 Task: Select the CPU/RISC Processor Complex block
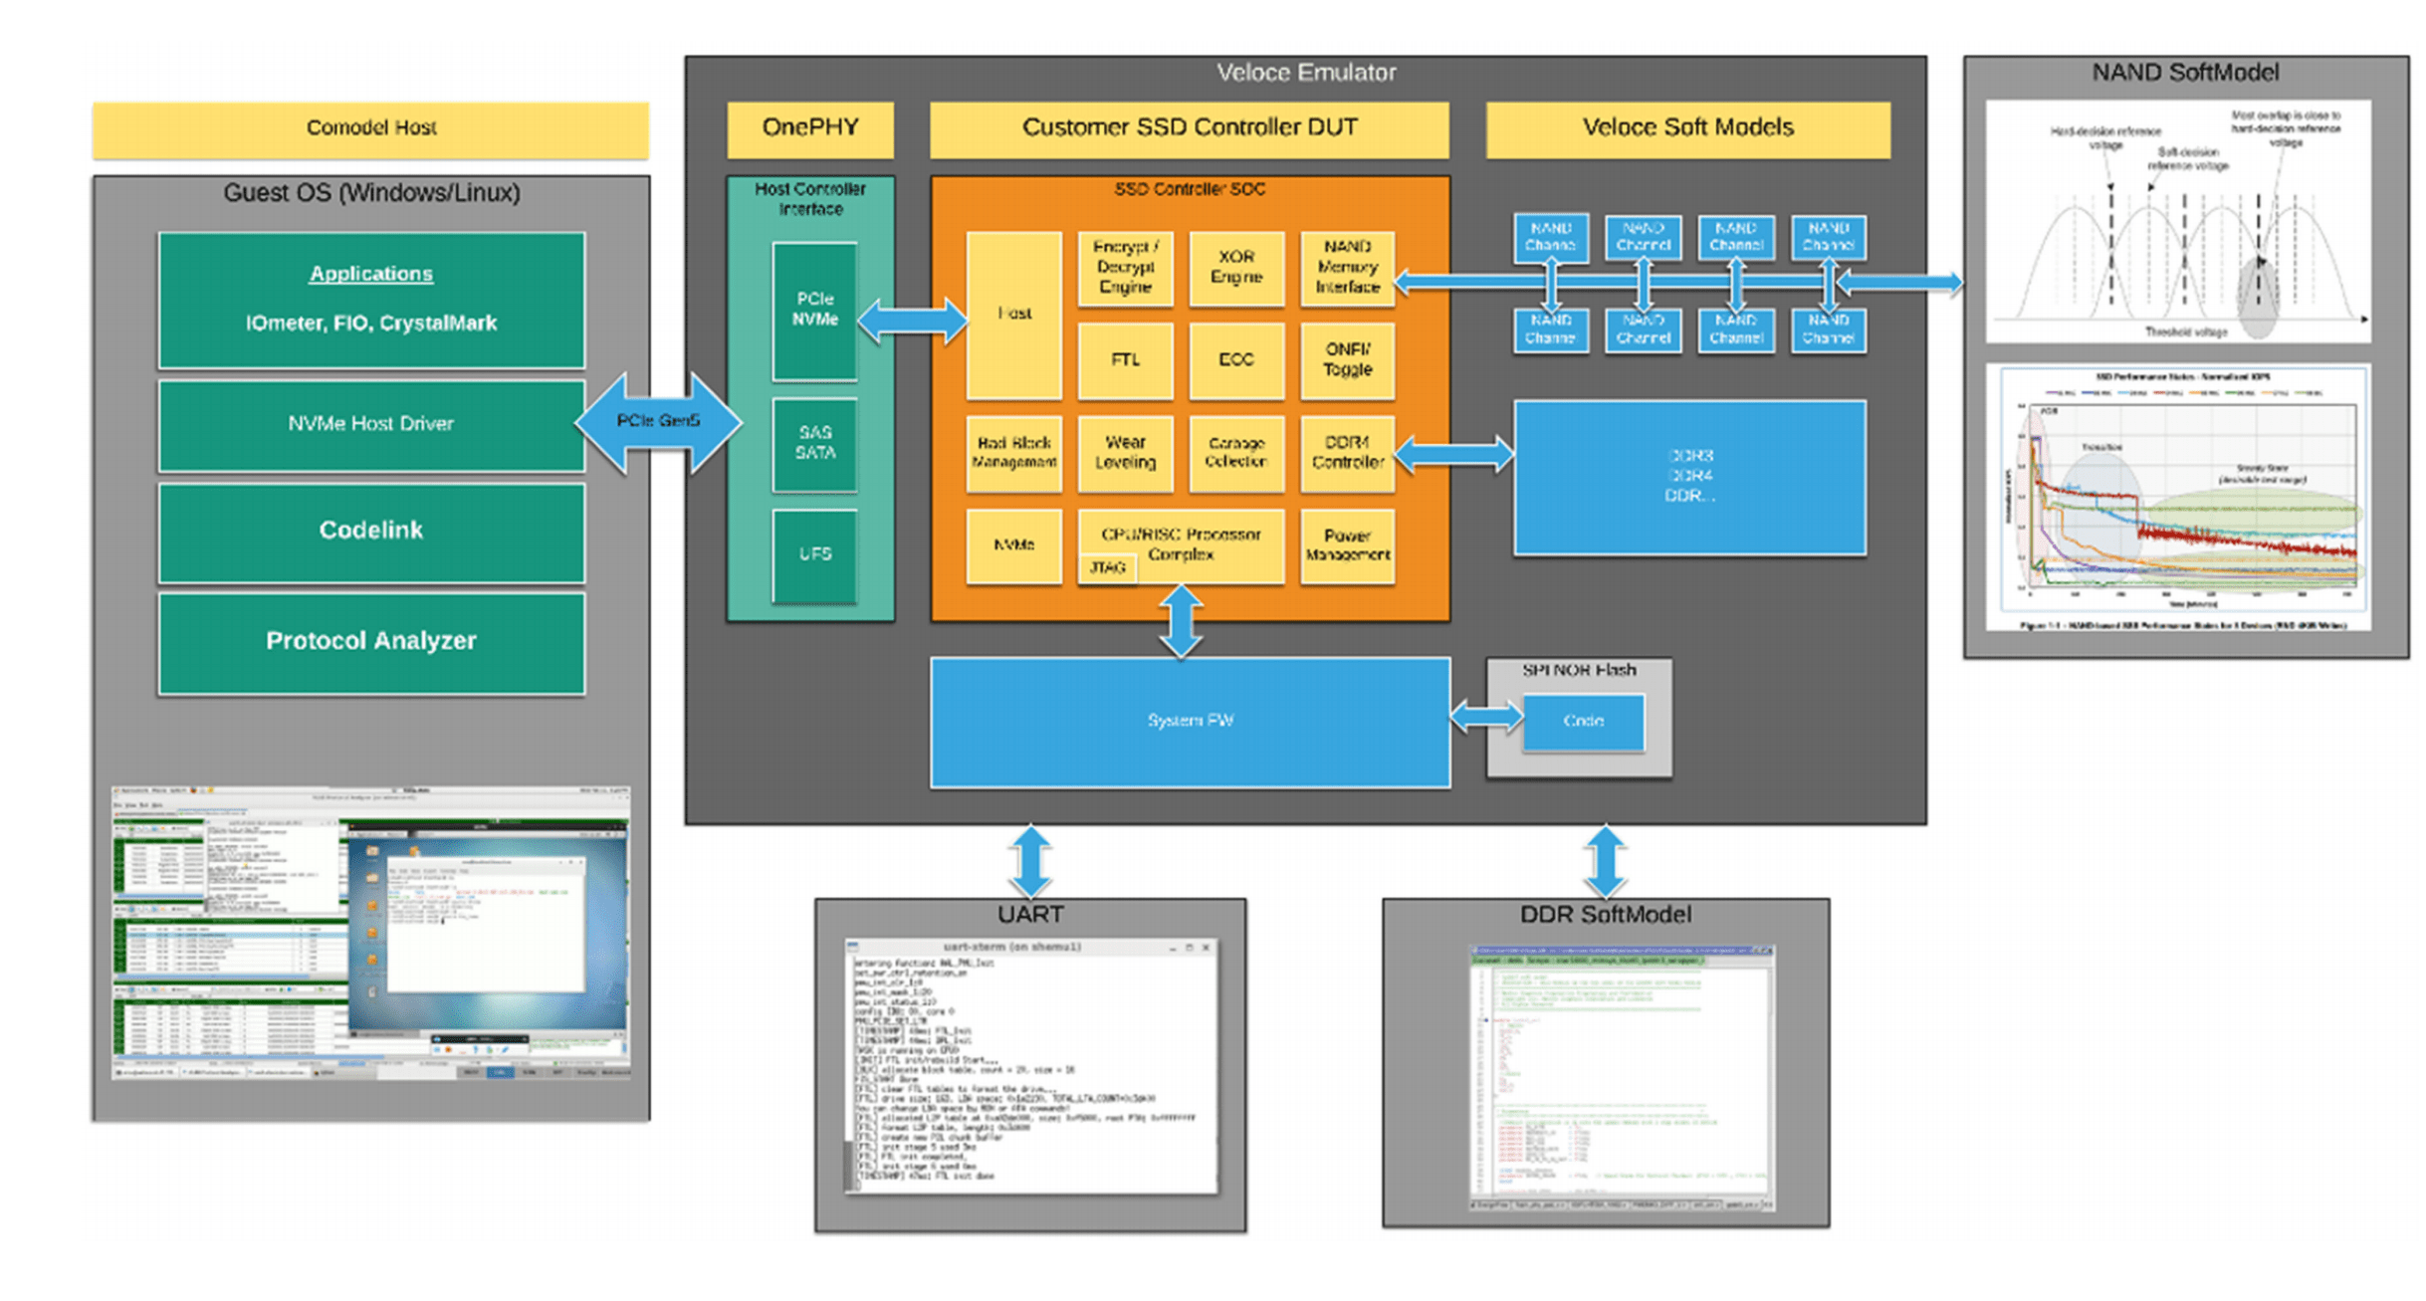tap(1181, 545)
